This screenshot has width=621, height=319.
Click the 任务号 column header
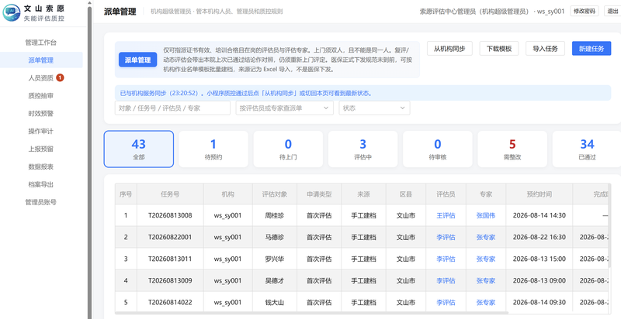(170, 194)
